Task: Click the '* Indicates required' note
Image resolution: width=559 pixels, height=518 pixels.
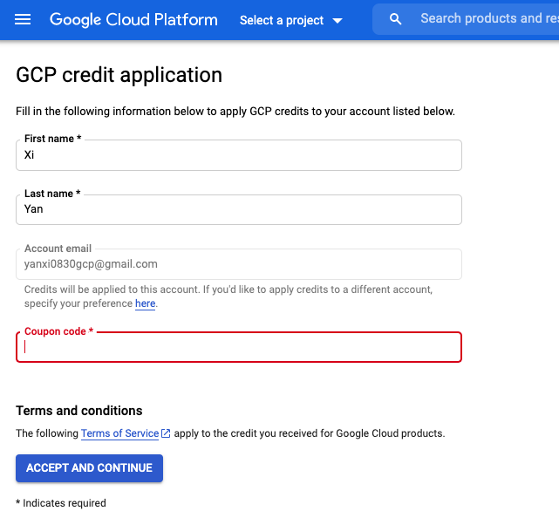Action: (61, 503)
